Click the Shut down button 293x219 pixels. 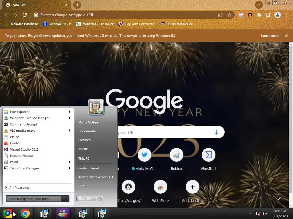(x=87, y=199)
